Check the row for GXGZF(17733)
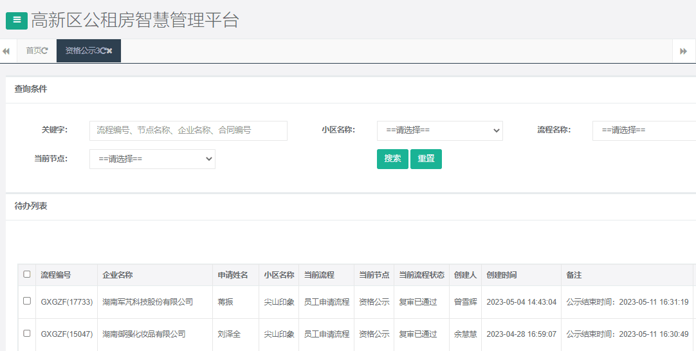This screenshot has height=351, width=696. [27, 301]
